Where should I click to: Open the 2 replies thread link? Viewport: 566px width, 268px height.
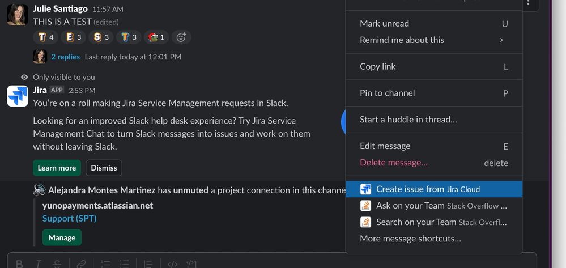(x=65, y=57)
